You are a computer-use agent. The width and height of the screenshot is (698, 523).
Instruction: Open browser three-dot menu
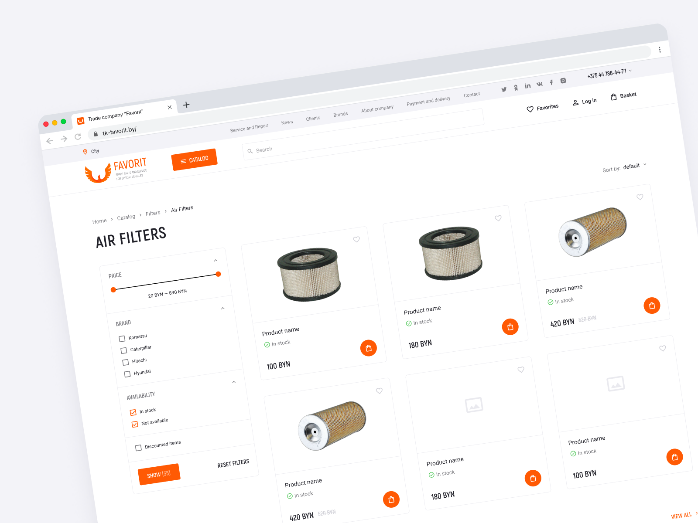660,50
